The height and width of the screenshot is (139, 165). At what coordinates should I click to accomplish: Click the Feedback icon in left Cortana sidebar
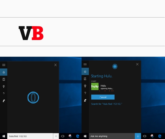coord(4,101)
